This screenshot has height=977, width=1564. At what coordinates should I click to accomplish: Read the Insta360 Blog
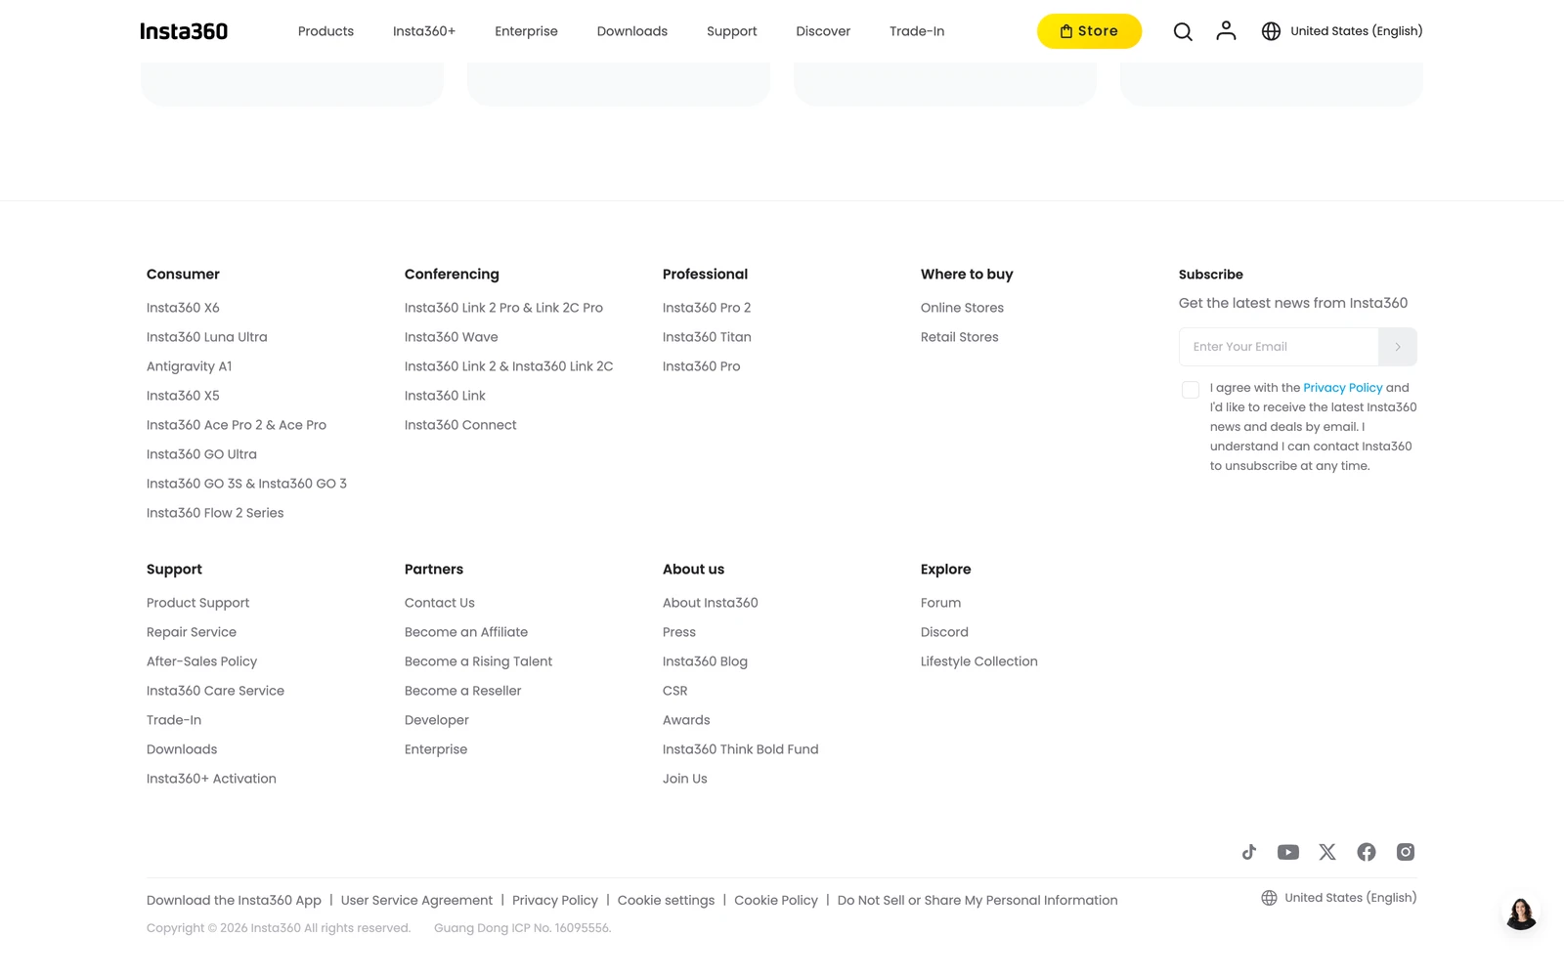tap(705, 661)
